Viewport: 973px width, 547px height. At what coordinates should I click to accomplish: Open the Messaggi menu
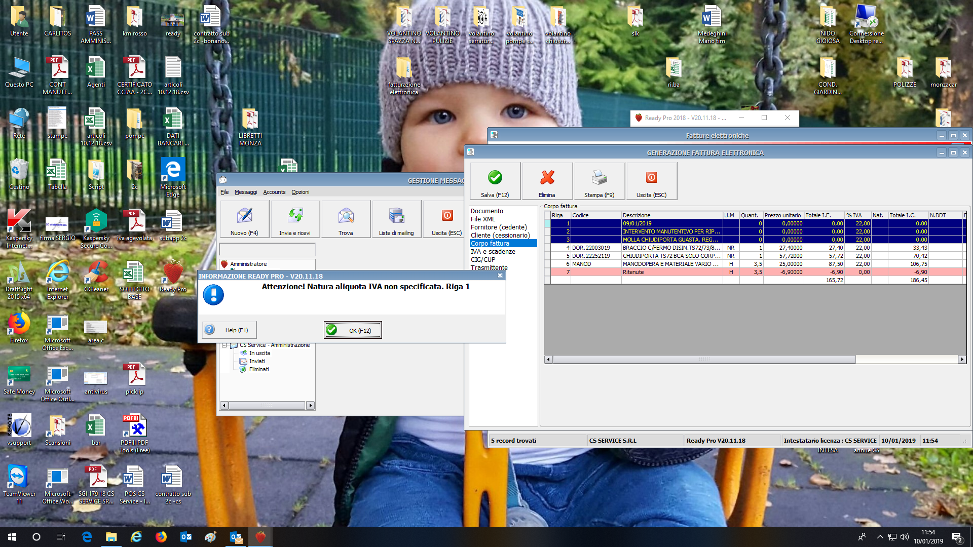[246, 192]
